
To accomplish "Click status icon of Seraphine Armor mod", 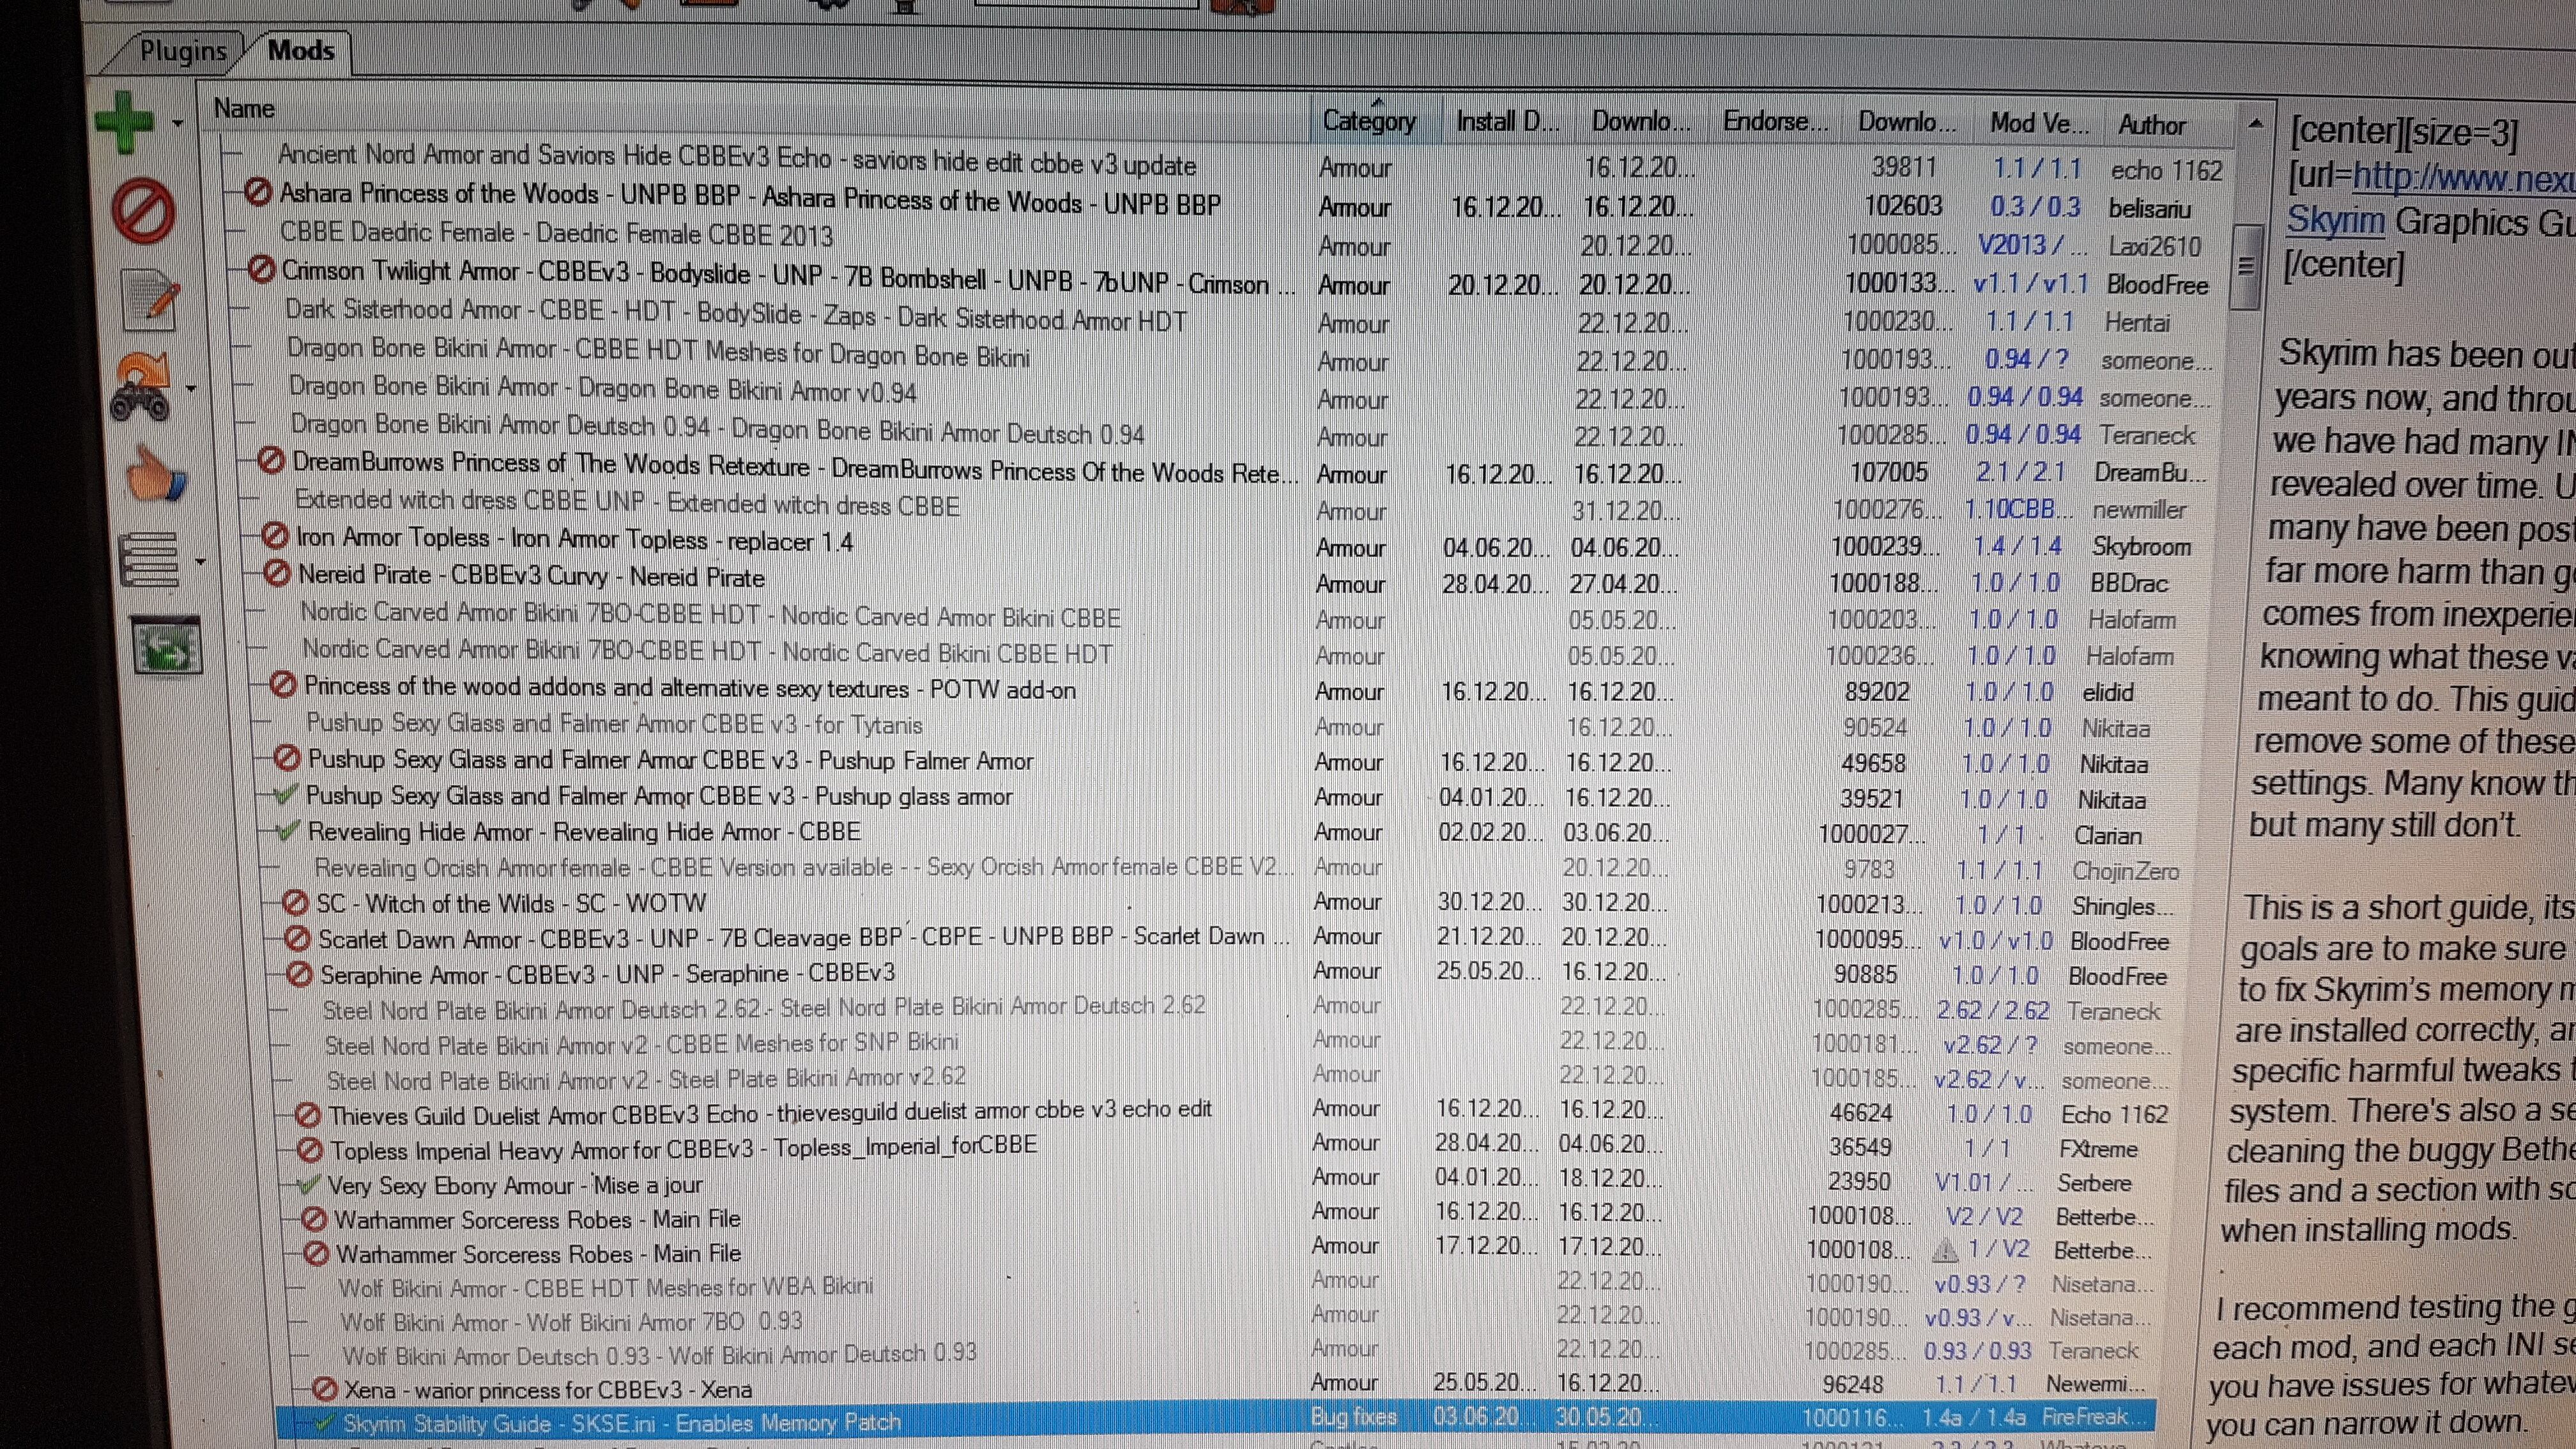I will click(299, 974).
